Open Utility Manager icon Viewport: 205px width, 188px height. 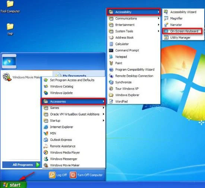click(166, 38)
